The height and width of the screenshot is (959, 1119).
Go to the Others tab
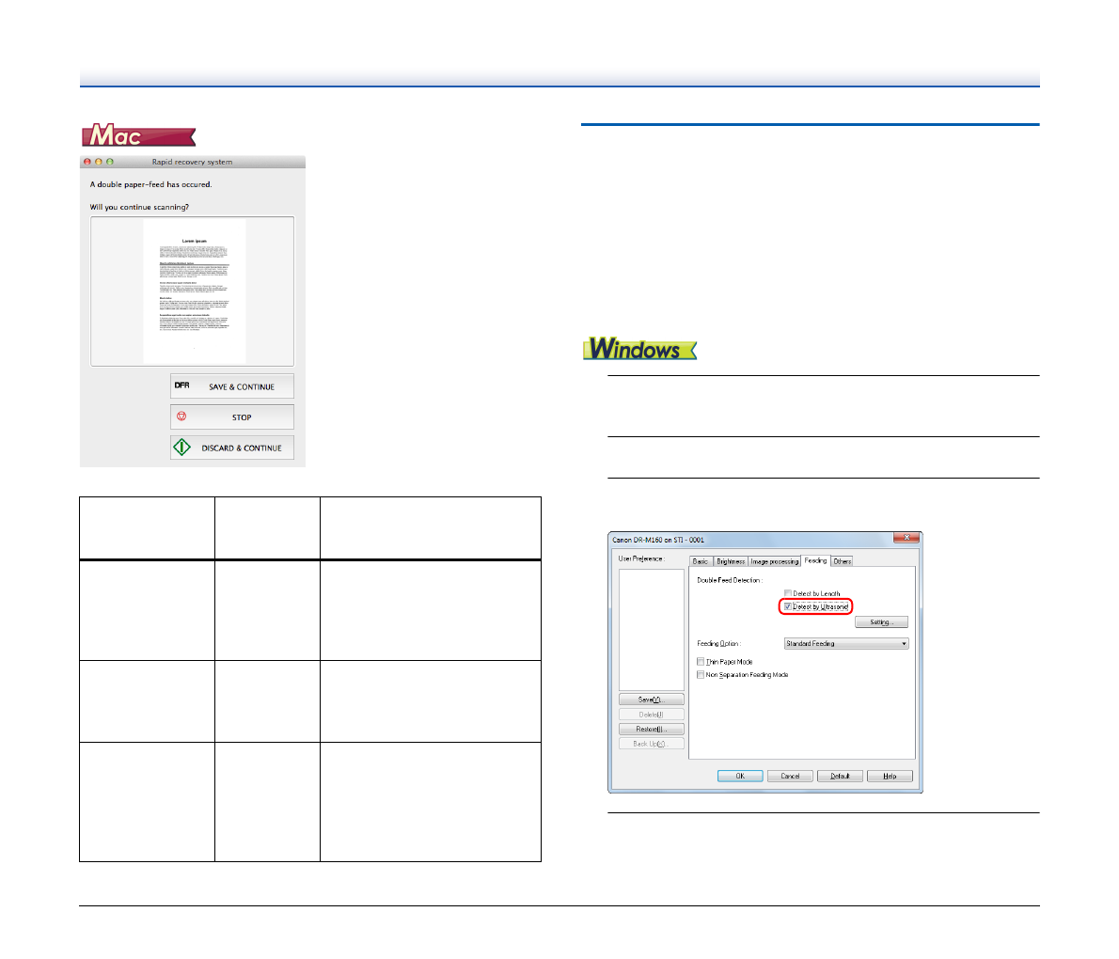pos(843,561)
